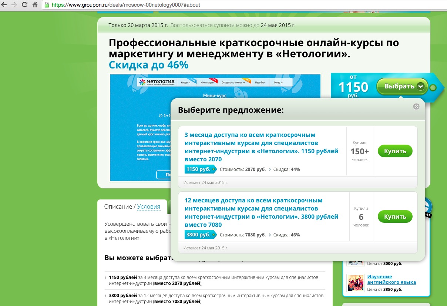Switch to the 'Условия' tab

(149, 206)
